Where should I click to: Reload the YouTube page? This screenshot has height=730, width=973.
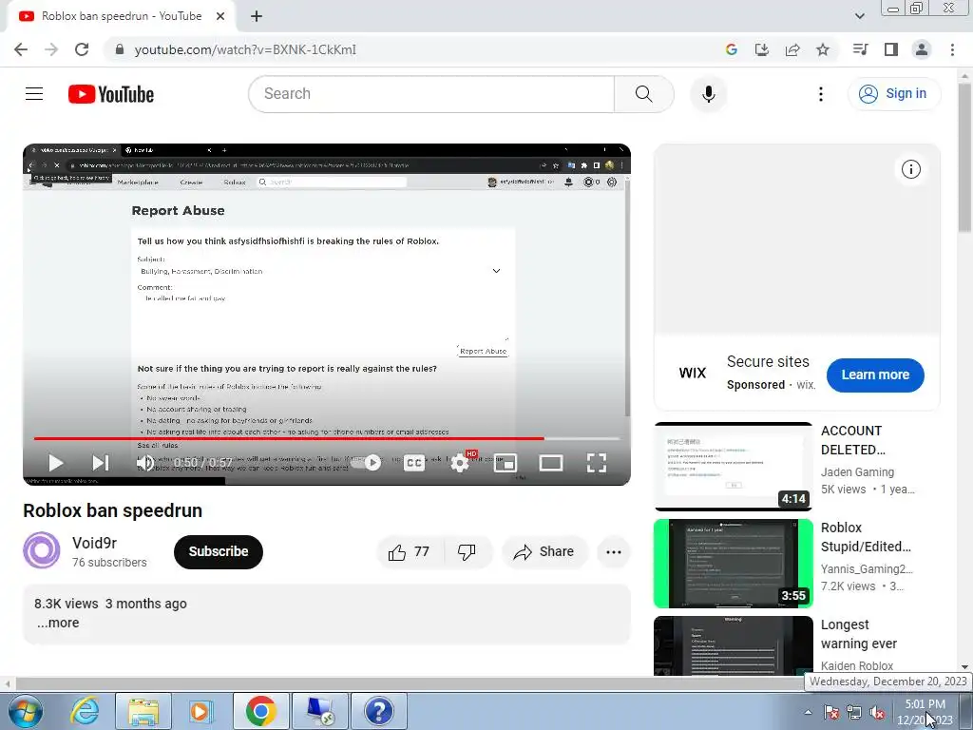click(x=82, y=49)
